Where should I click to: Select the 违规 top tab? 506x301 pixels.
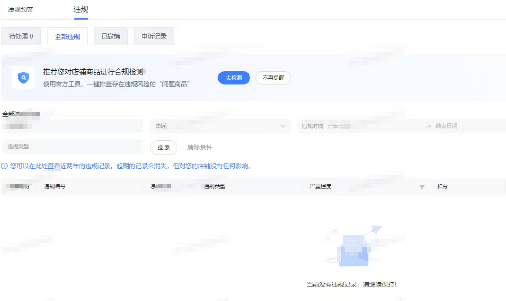[x=81, y=9]
